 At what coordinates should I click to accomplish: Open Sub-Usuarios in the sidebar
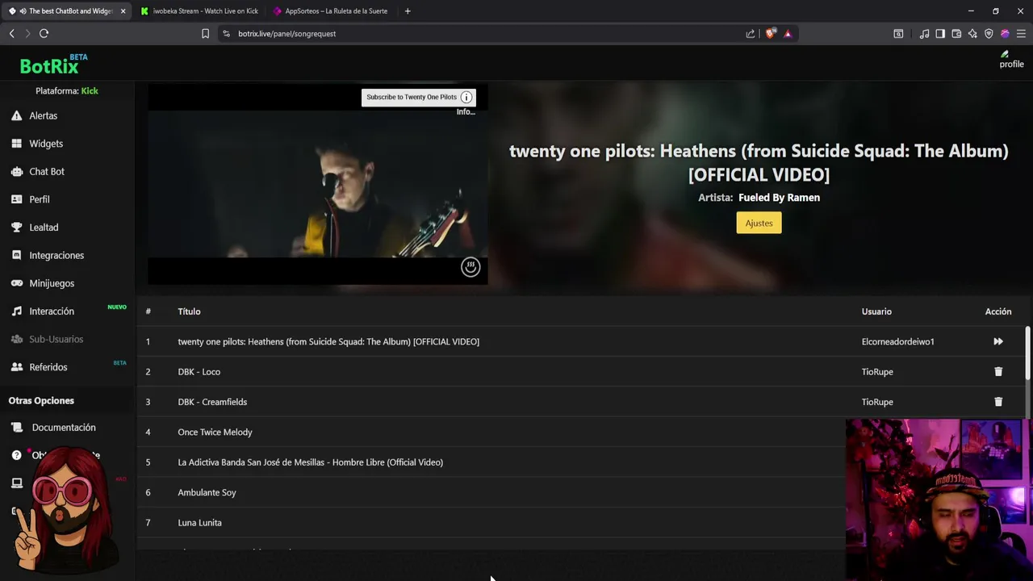pos(56,339)
